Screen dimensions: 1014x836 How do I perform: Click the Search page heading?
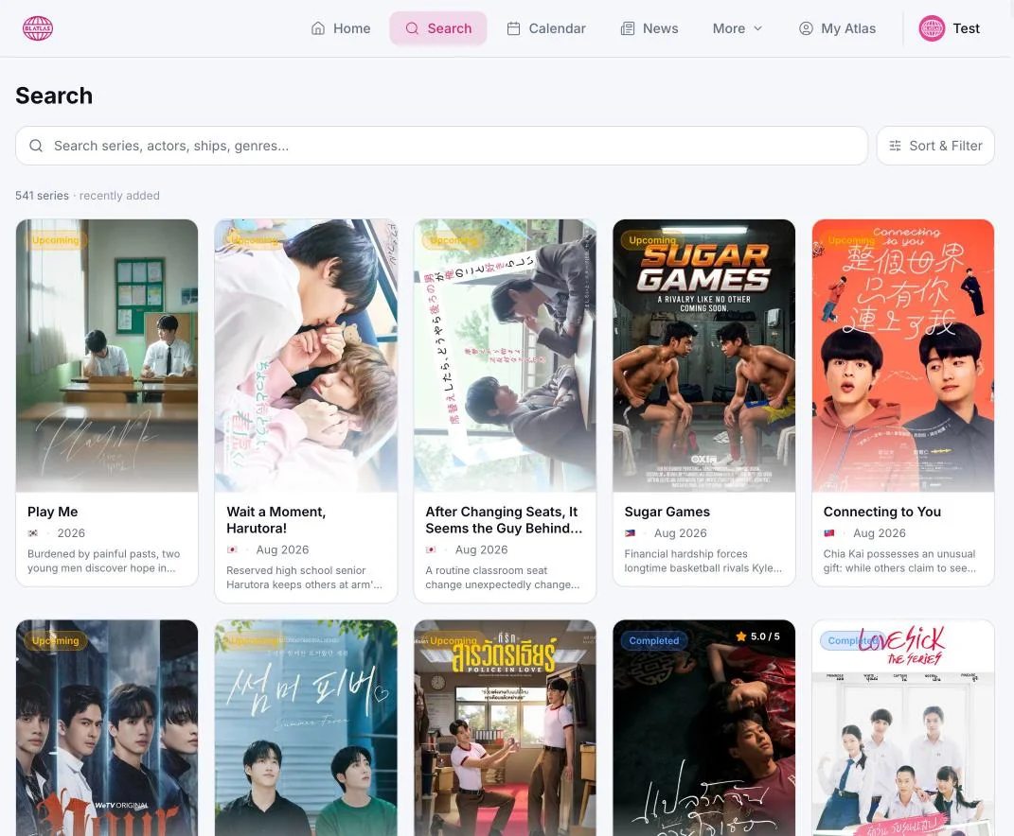pyautogui.click(x=54, y=96)
